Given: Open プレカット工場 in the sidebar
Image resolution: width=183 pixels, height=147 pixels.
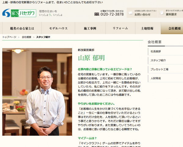Looking at the screenshot, I should click(165, 70).
